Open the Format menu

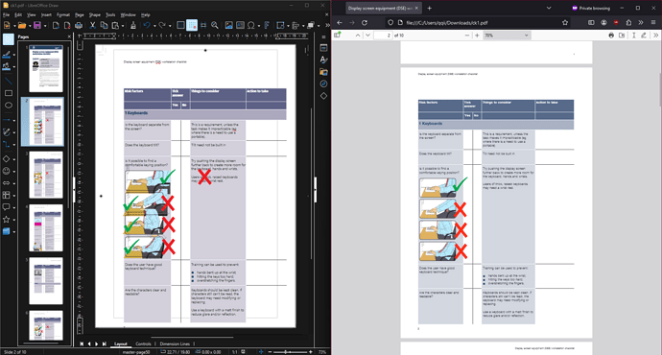[x=63, y=14]
